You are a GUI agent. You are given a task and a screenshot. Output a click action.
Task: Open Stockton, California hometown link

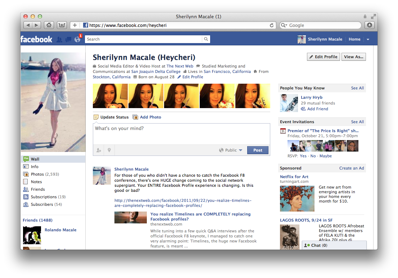pyautogui.click(x=112, y=77)
